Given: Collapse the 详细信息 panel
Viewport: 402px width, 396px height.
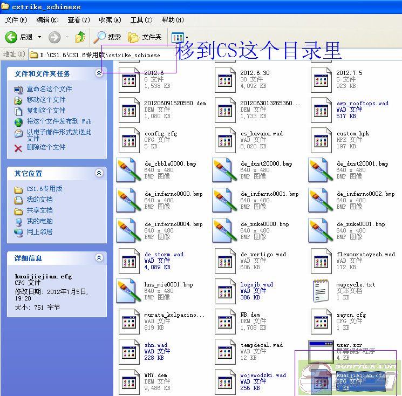Looking at the screenshot, I should click(99, 258).
